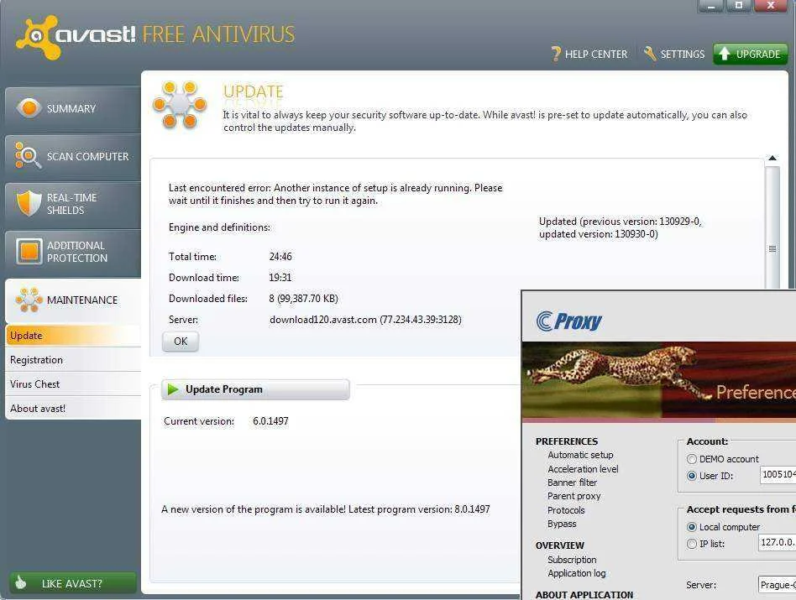Image resolution: width=796 pixels, height=600 pixels.
Task: Select DEMO account radio in CProxy
Action: [691, 459]
